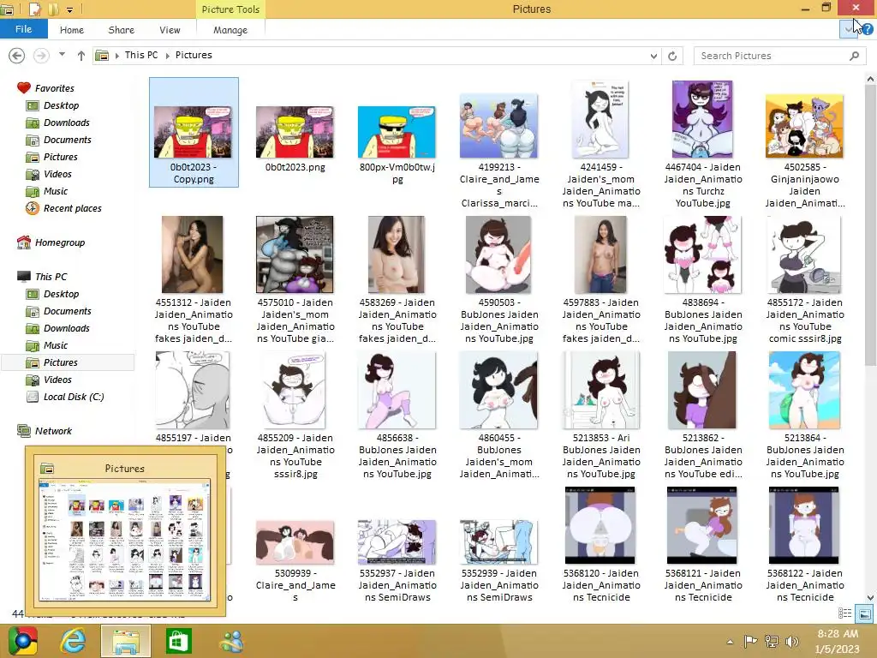This screenshot has width=877, height=658.
Task: Show hidden tray icons with the arrow
Action: [x=730, y=642]
